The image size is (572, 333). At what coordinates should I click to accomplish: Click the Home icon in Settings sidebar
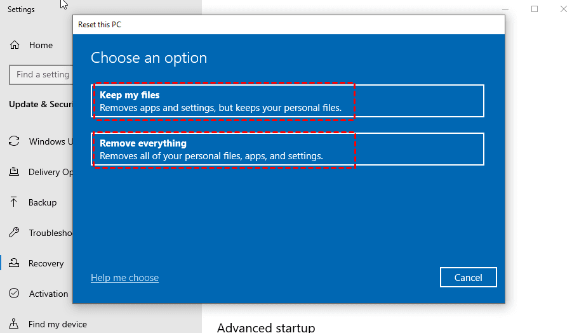(14, 45)
